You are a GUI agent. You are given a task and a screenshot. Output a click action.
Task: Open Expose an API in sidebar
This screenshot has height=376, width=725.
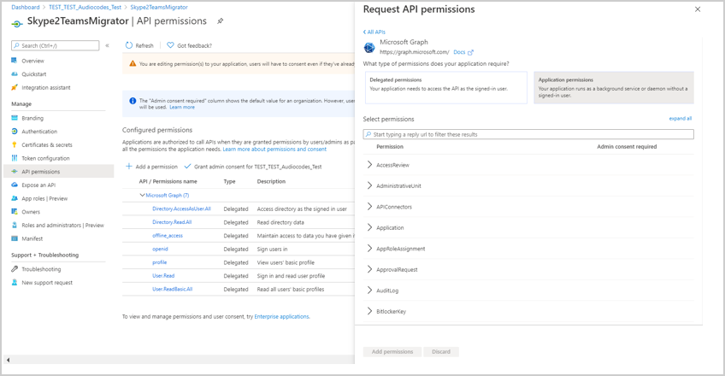coord(38,185)
